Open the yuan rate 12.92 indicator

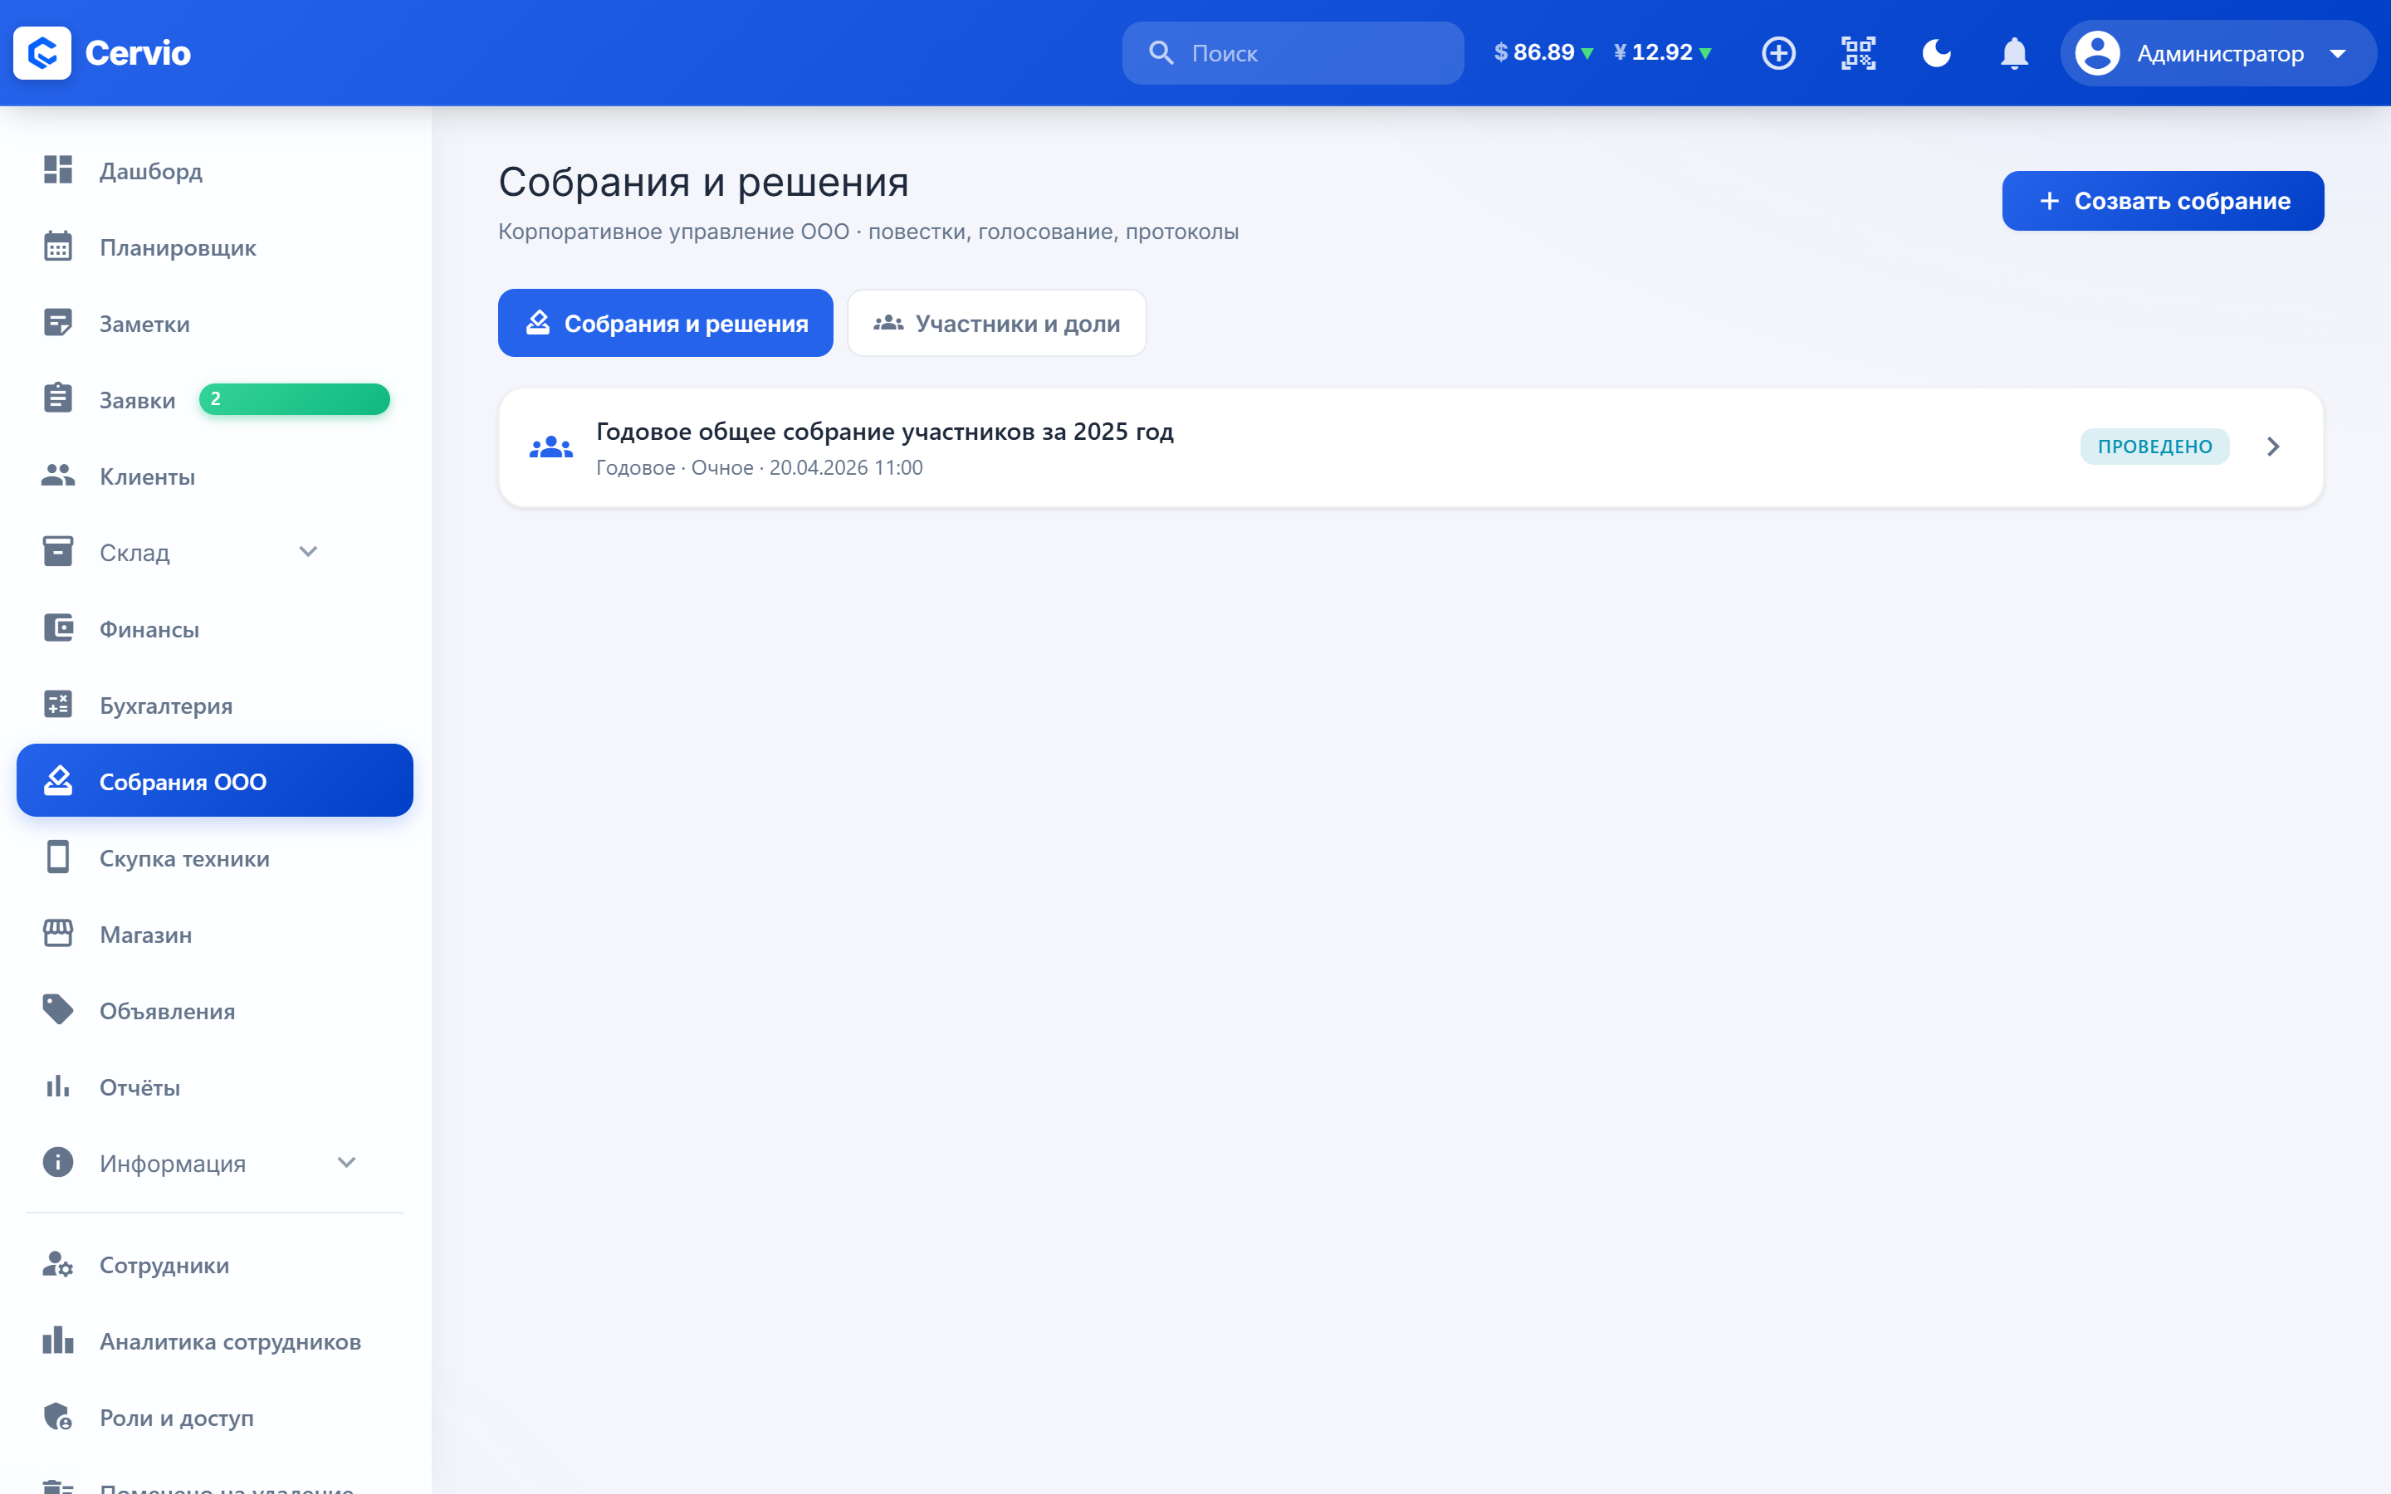[x=1663, y=52]
